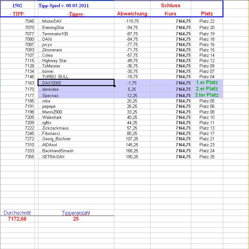Click the ManniZ900 cell
The width and height of the screenshot is (249, 249).
click(76, 112)
